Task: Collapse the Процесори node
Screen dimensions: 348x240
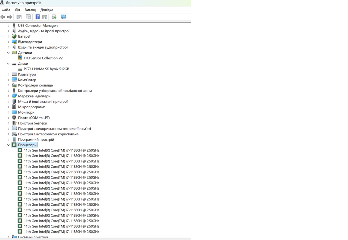Action: coord(8,145)
